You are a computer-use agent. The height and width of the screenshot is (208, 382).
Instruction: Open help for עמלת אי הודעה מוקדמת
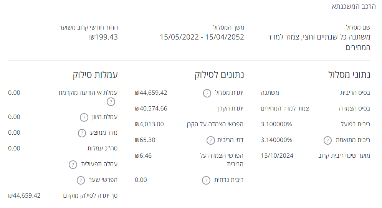pyautogui.click(x=111, y=102)
